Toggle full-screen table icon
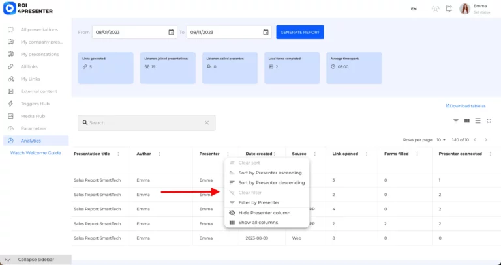This screenshot has height=265, width=501. pyautogui.click(x=489, y=120)
